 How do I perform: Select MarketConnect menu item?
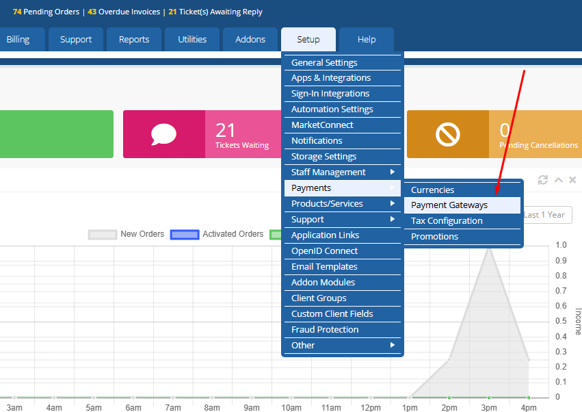point(342,125)
